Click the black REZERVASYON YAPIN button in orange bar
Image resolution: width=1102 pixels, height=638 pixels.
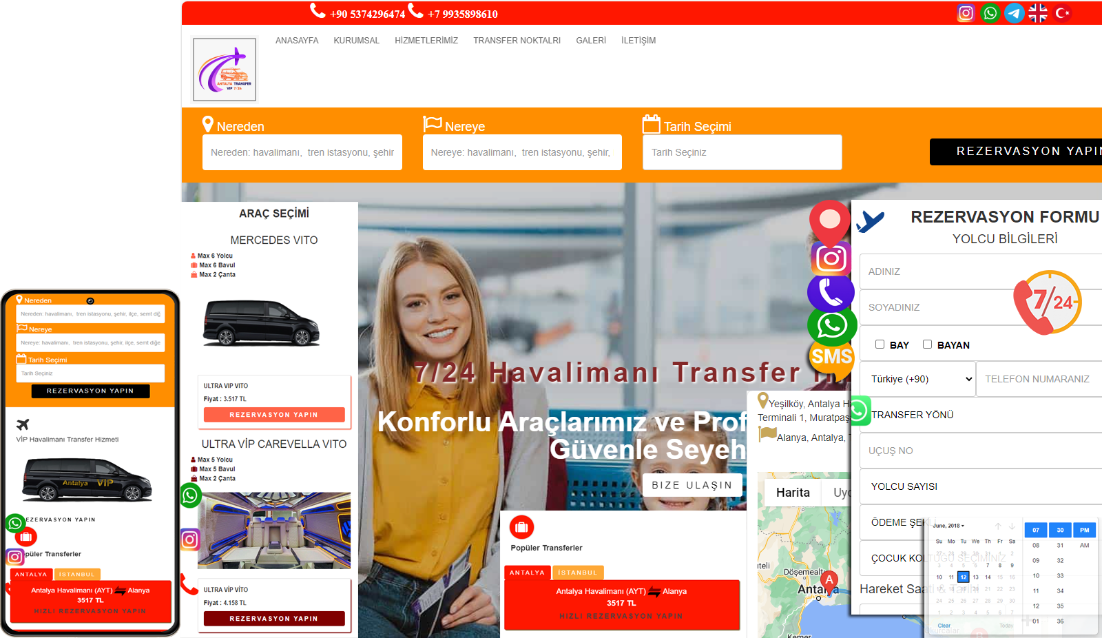point(1016,152)
